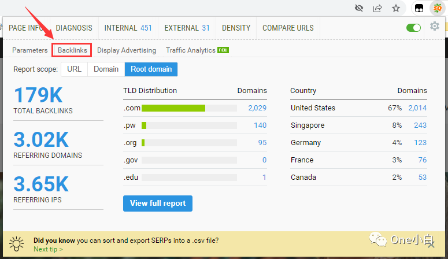448x259 pixels.
Task: Open Germany domains count 123
Action: tap(420, 143)
